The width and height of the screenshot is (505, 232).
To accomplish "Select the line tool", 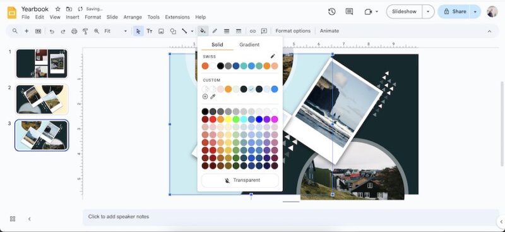I will tap(184, 31).
